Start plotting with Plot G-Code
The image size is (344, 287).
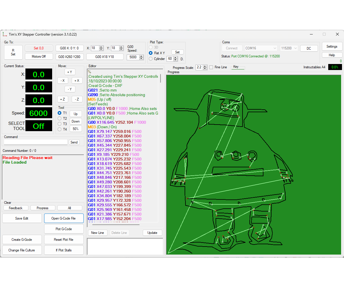tap(64, 229)
